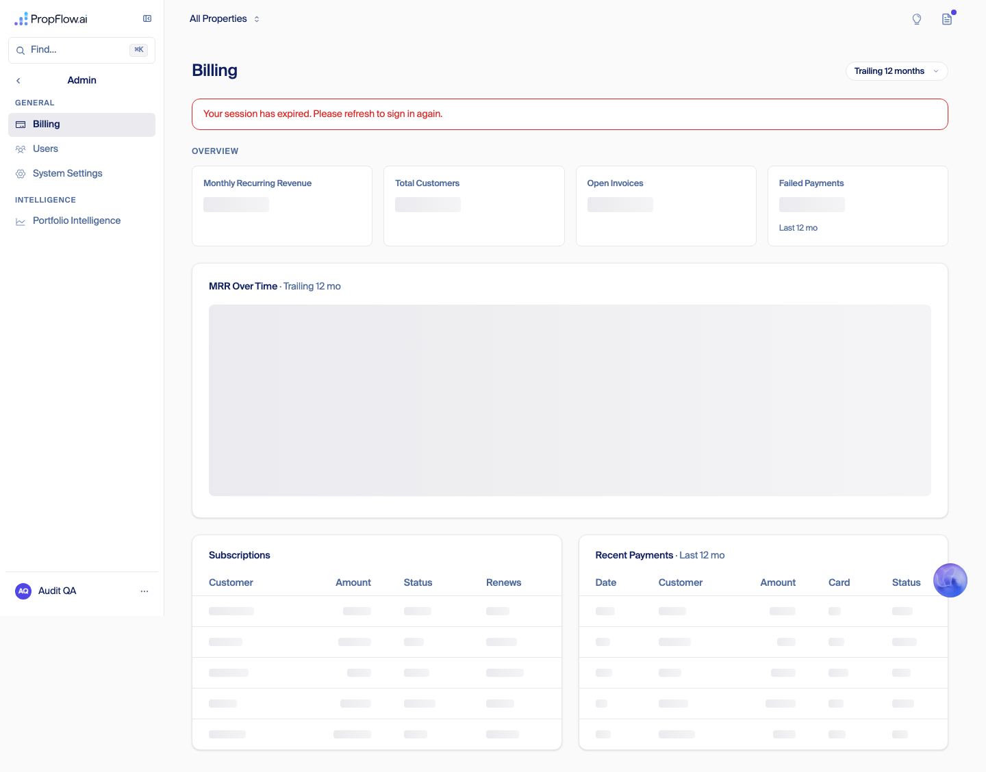Open the Audit QA account name
Viewport: 986px width, 772px height.
(x=58, y=591)
